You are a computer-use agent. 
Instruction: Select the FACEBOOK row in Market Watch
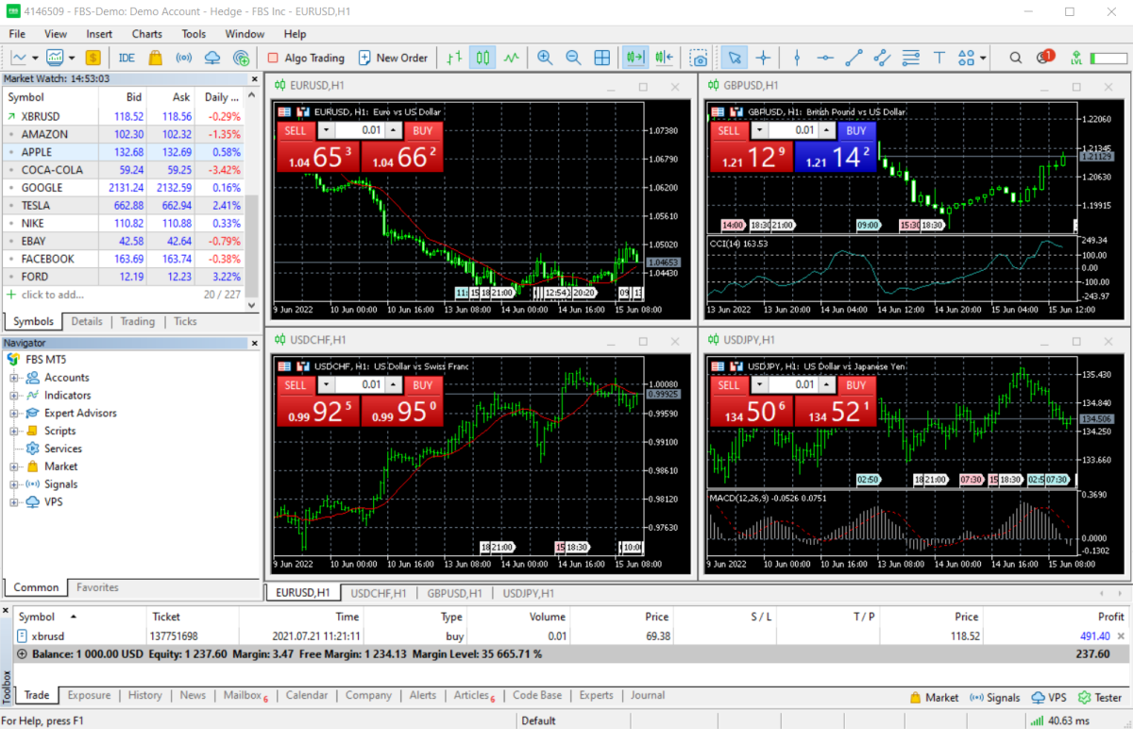click(x=124, y=259)
